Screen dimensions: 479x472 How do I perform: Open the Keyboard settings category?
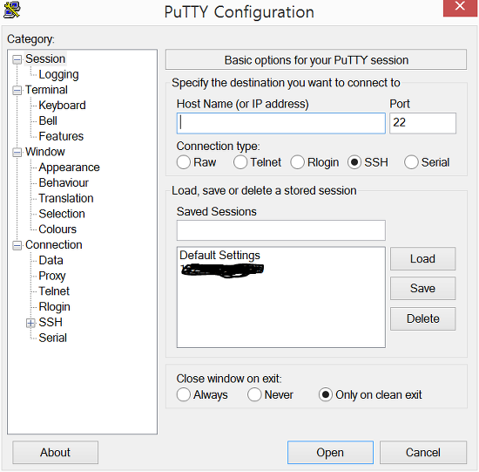tap(62, 106)
